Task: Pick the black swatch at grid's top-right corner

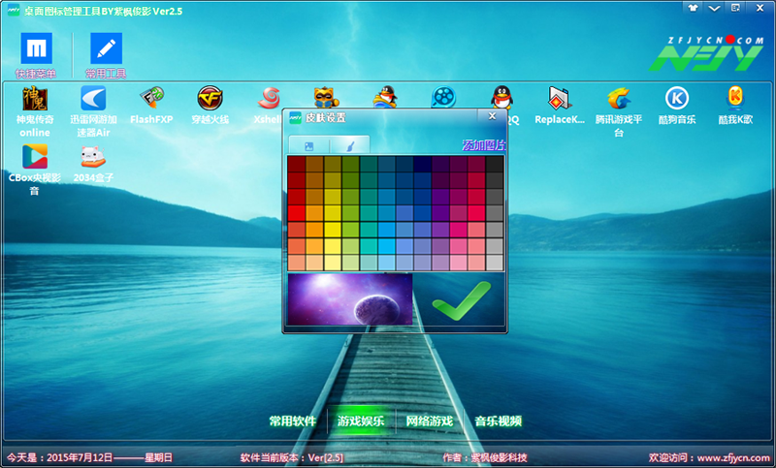Action: click(x=495, y=165)
